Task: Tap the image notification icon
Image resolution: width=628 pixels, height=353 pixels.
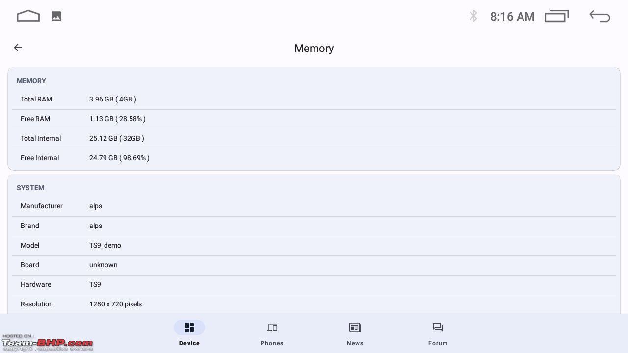Action: tap(56, 16)
